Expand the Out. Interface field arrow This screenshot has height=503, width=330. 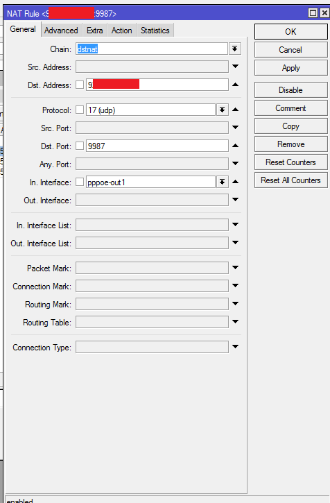236,200
